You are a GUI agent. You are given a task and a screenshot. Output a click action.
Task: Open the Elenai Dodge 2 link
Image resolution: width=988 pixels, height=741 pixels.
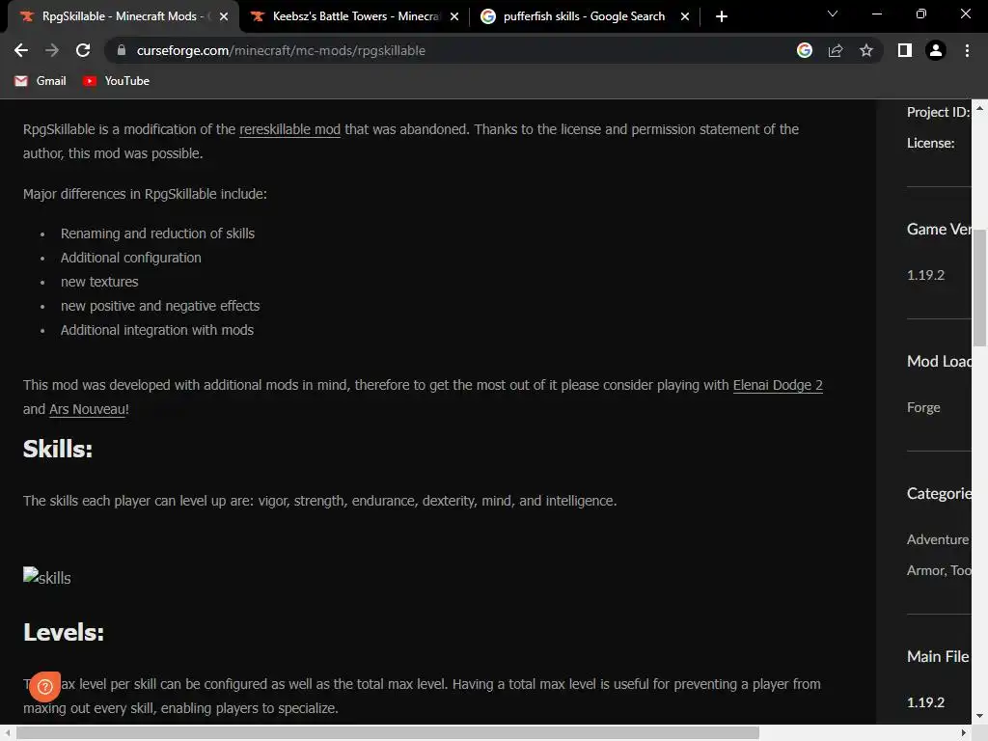[778, 385]
